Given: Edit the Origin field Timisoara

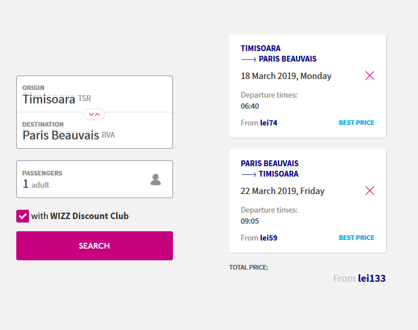Looking at the screenshot, I should (x=95, y=94).
